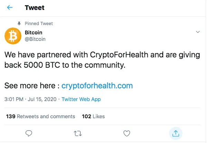Expand the tweet options chevron menu
This screenshot has width=207, height=143.
[x=198, y=32]
